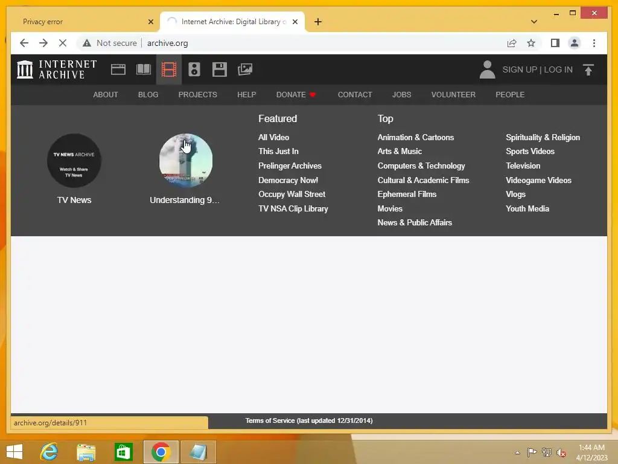Screen dimensions: 618x464
Task: Open Videogame Videos link
Action: [538, 180]
